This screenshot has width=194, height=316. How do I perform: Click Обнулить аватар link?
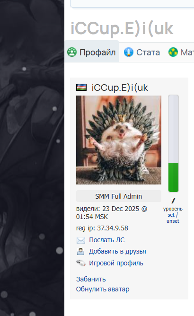[103, 289]
